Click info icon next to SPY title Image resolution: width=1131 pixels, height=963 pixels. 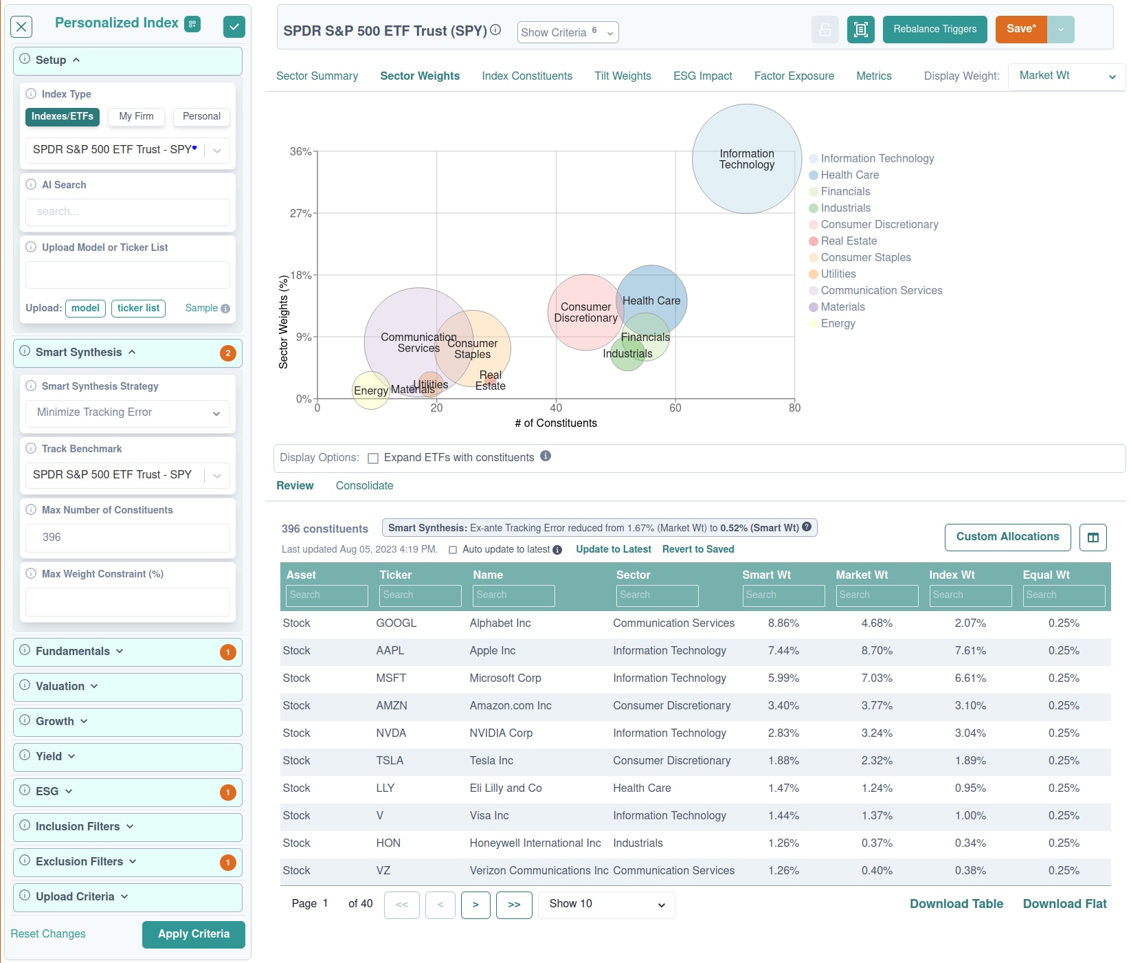tap(495, 30)
